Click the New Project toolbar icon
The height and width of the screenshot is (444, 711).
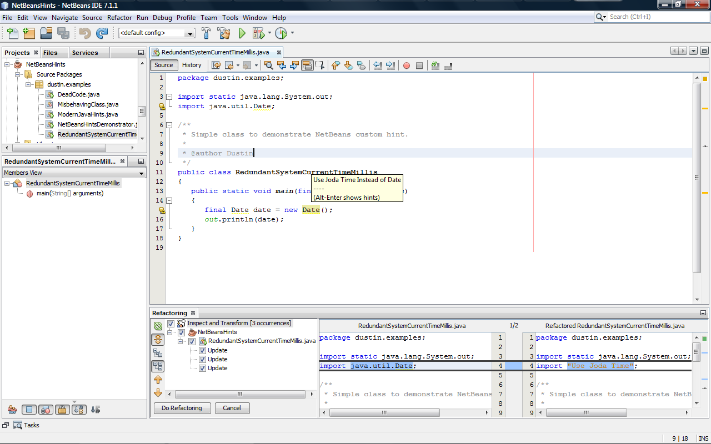(29, 33)
